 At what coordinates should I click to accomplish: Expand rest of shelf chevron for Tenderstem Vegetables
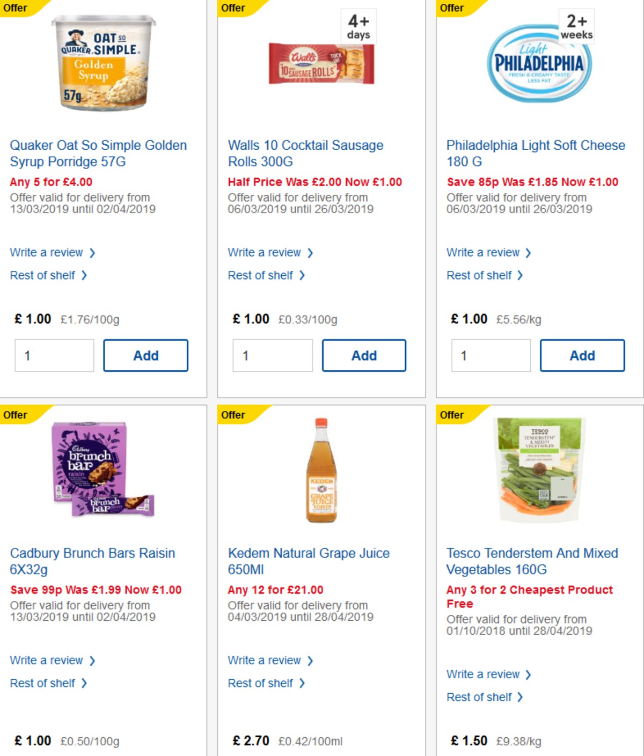[519, 697]
